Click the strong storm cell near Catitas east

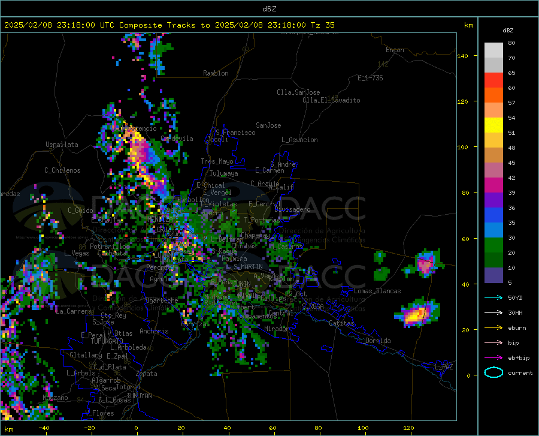416,314
